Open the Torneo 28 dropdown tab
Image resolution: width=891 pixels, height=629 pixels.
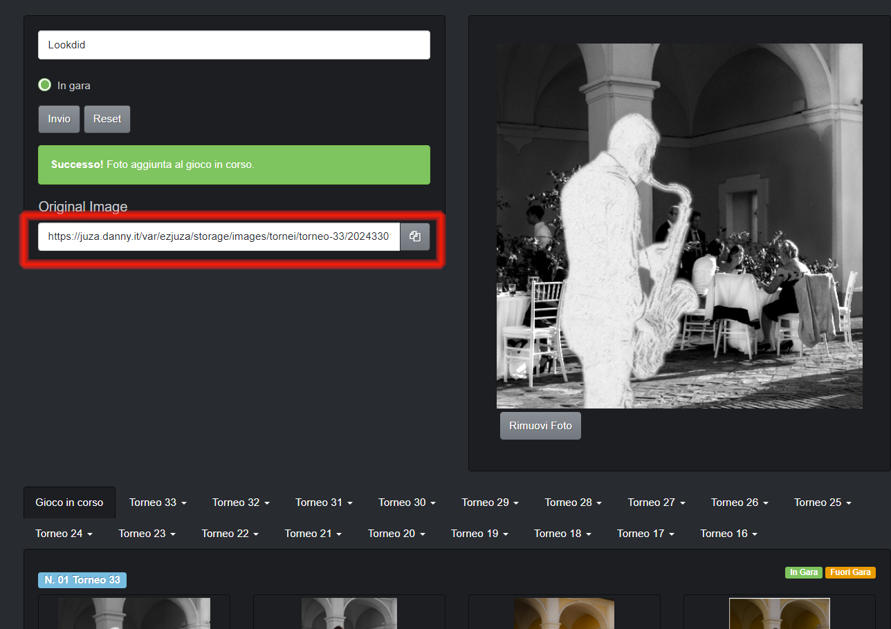click(573, 503)
